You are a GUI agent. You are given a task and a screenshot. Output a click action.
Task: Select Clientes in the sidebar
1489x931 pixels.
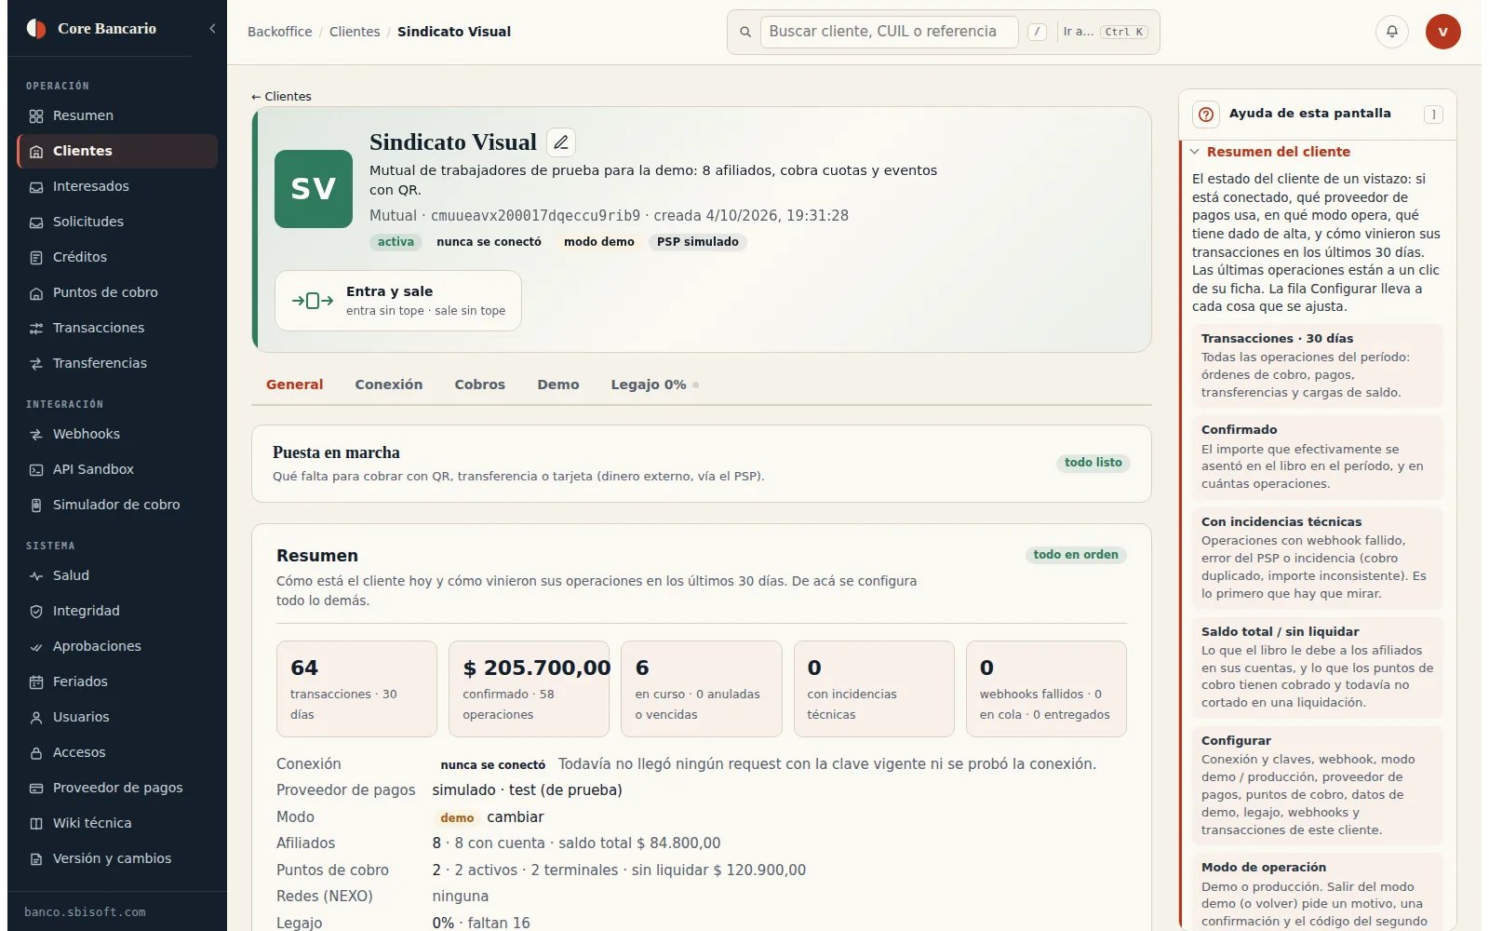click(x=117, y=151)
